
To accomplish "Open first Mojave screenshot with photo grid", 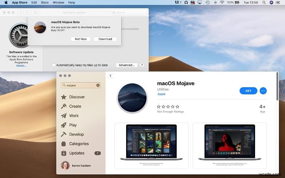I will [151, 146].
